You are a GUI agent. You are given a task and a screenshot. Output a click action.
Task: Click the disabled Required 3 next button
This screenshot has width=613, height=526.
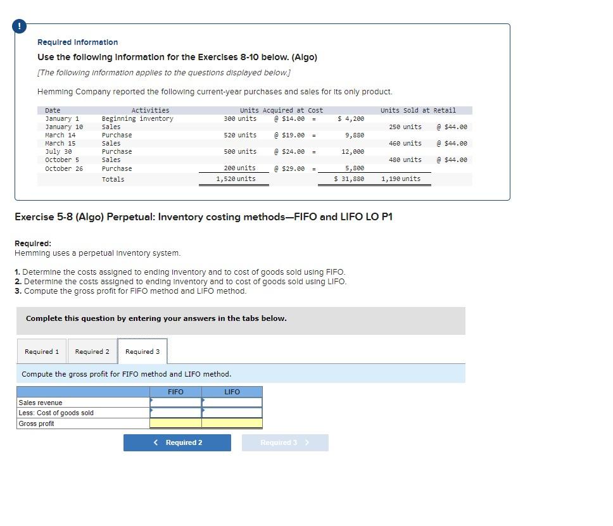(285, 442)
